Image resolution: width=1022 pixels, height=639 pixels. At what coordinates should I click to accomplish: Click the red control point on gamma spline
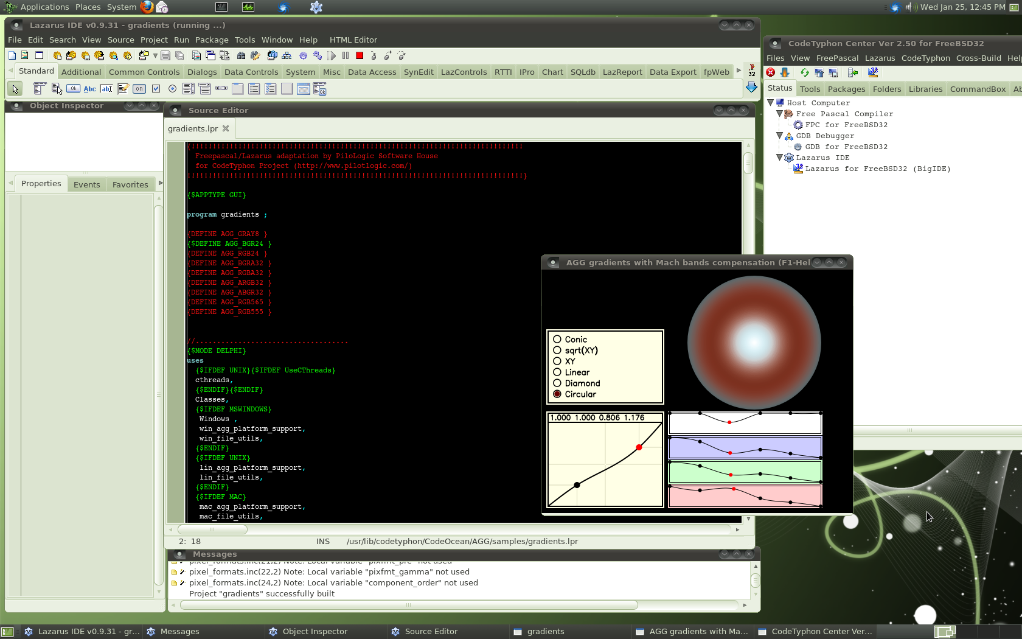click(639, 447)
